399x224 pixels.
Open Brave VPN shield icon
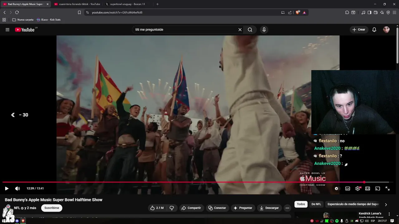point(388,12)
